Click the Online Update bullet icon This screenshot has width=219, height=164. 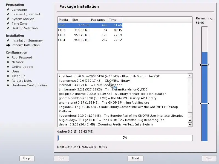pos(8,67)
